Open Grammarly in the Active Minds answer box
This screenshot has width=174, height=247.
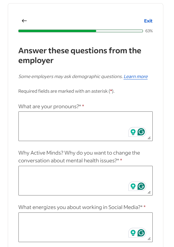coord(141,186)
